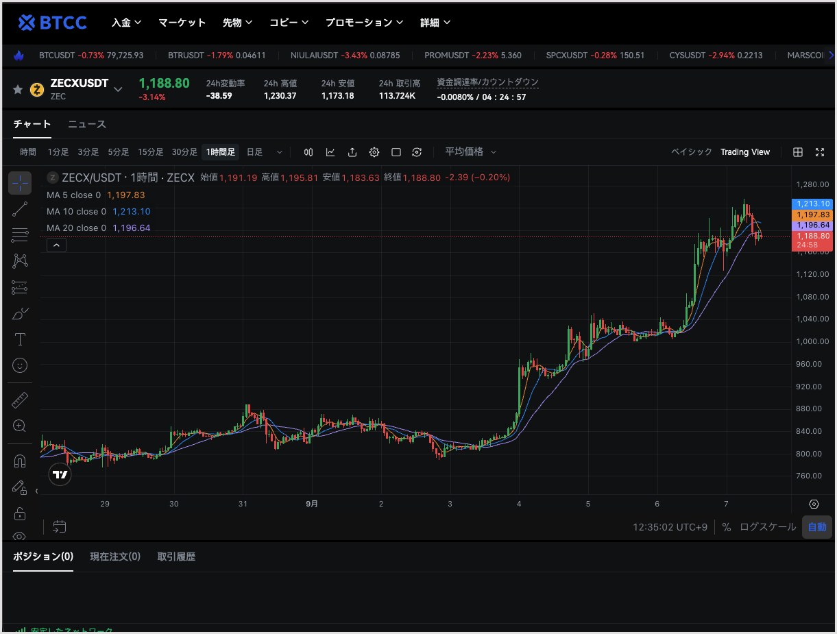
Task: Open the emoji icons tool
Action: pos(20,365)
